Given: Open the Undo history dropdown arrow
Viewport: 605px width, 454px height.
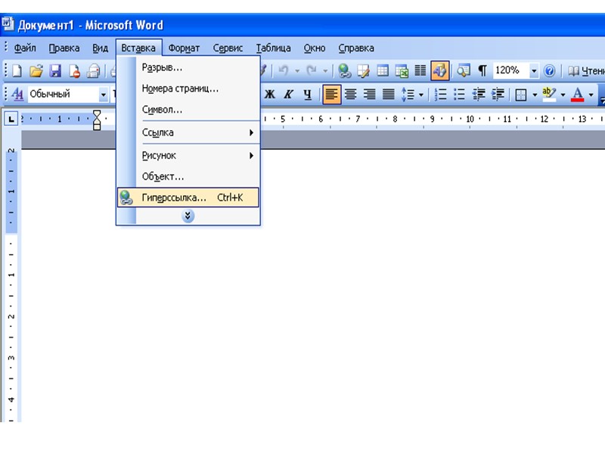Looking at the screenshot, I should coord(297,71).
